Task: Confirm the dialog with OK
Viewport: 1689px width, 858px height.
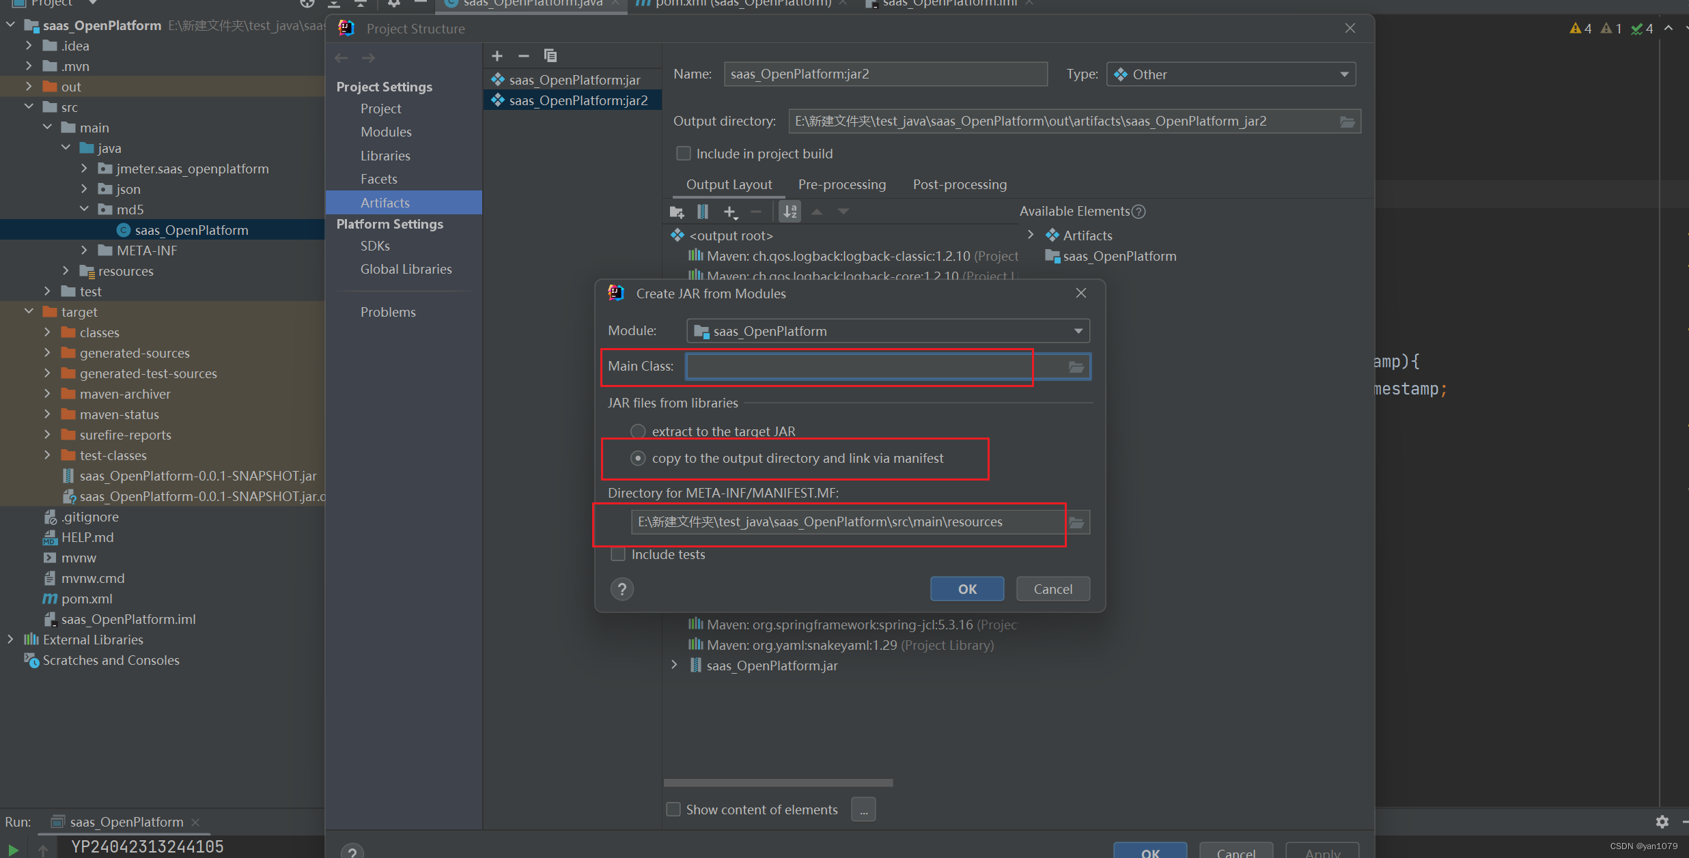Action: tap(966, 588)
